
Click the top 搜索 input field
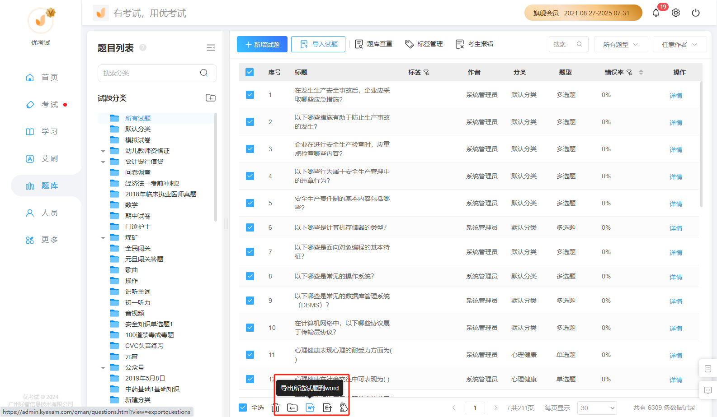568,44
